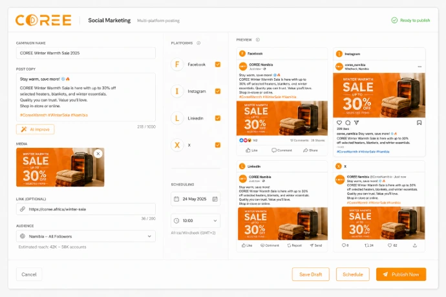Click the comment bubble icon in the Instagram preview
The width and height of the screenshot is (446, 297).
(x=348, y=123)
